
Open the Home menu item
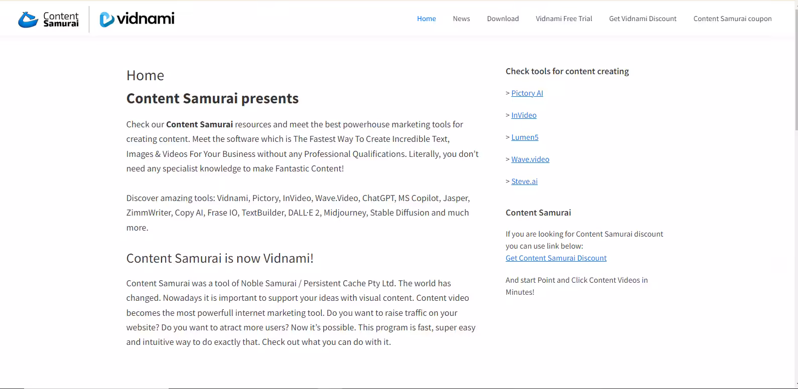pos(427,19)
